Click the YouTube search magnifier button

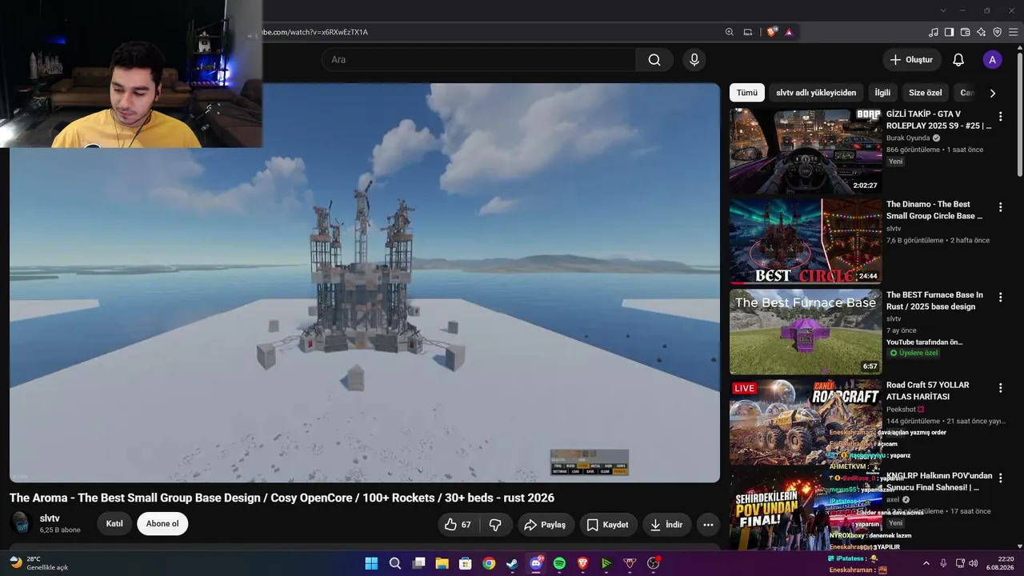tap(654, 60)
